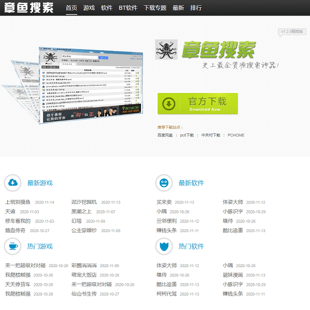Click the 章鱼搜索 site logo in header
This screenshot has width=310, height=310.
click(x=29, y=8)
